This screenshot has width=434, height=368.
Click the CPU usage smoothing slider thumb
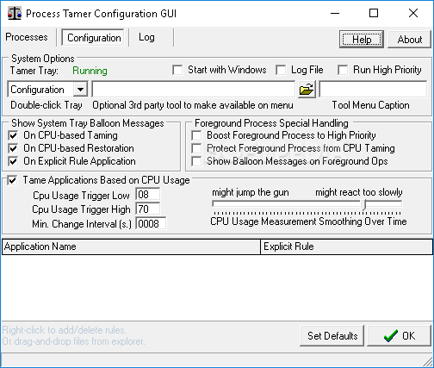tap(364, 204)
